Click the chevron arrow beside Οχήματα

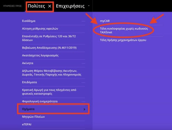click(x=84, y=109)
